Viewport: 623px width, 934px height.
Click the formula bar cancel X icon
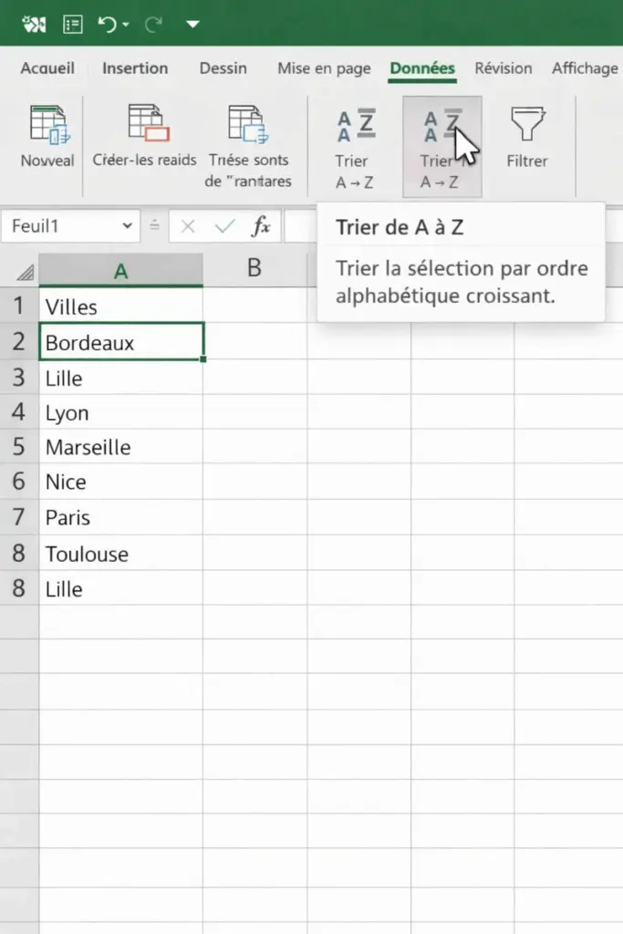188,226
